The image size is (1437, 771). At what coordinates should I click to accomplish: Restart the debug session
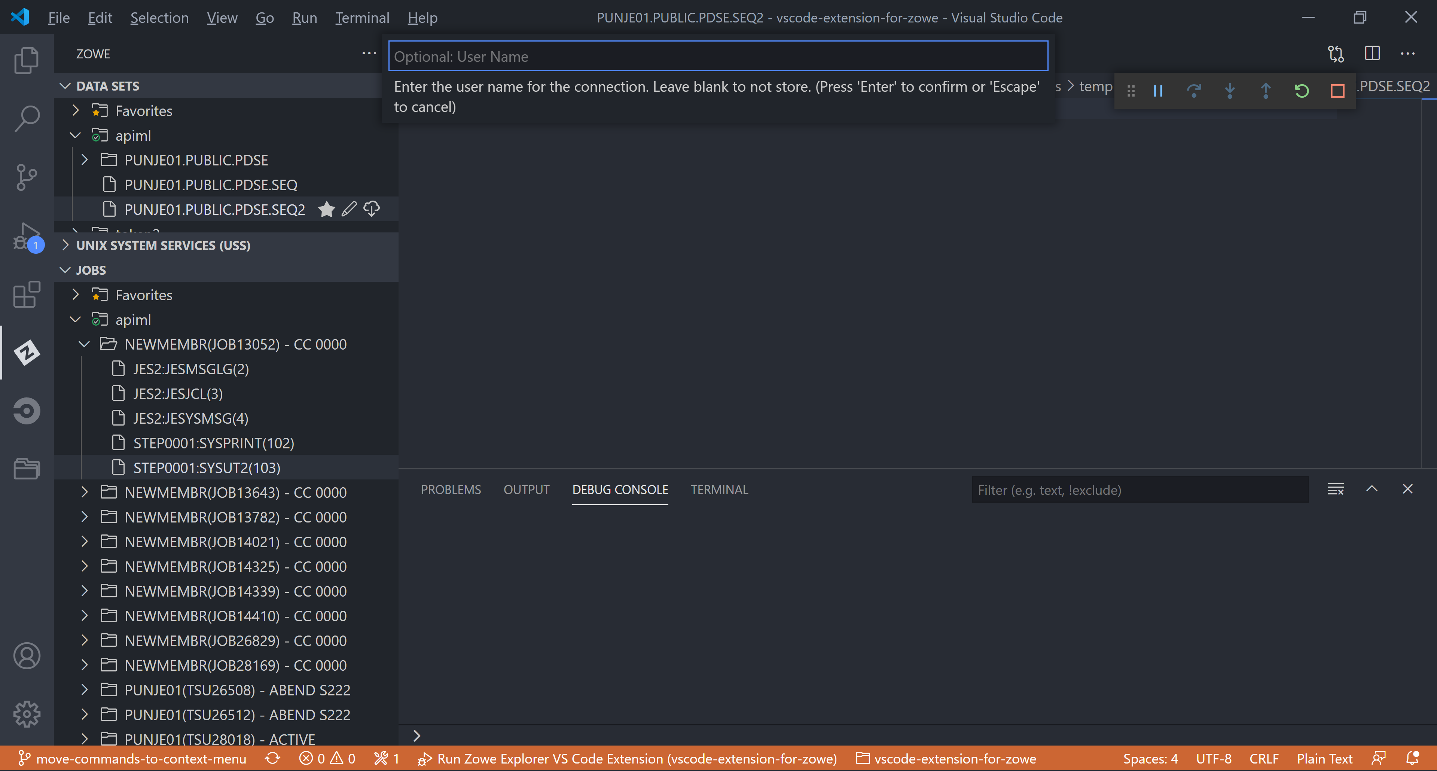pos(1302,90)
